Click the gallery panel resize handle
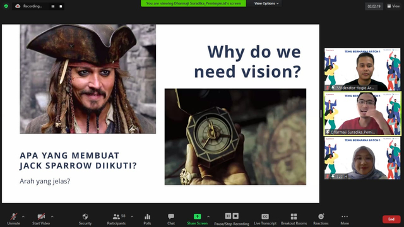This screenshot has width=404, height=227. (321, 113)
